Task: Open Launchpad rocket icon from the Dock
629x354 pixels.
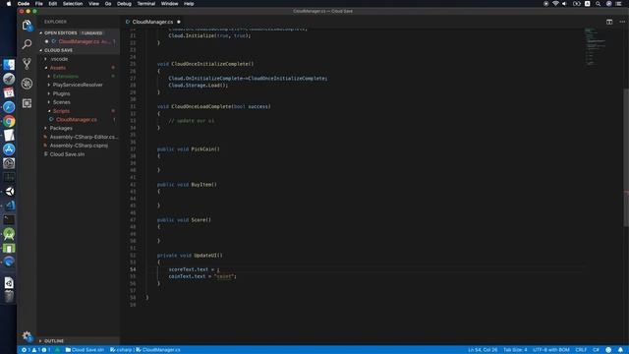Action: (9, 79)
